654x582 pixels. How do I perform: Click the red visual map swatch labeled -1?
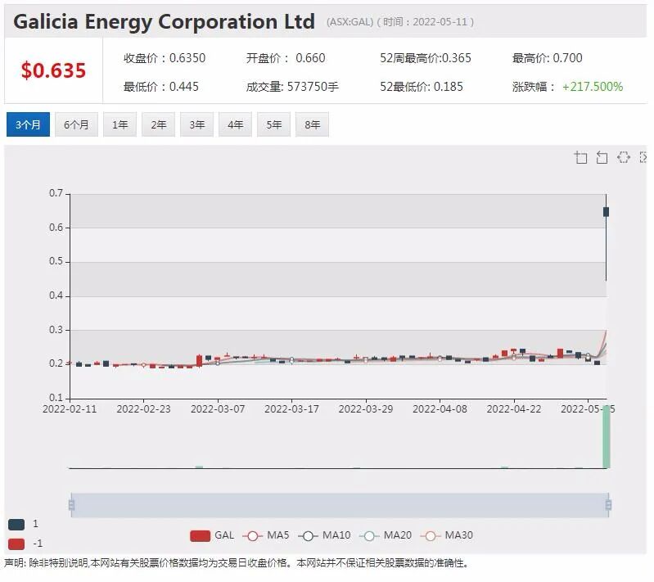coord(16,544)
